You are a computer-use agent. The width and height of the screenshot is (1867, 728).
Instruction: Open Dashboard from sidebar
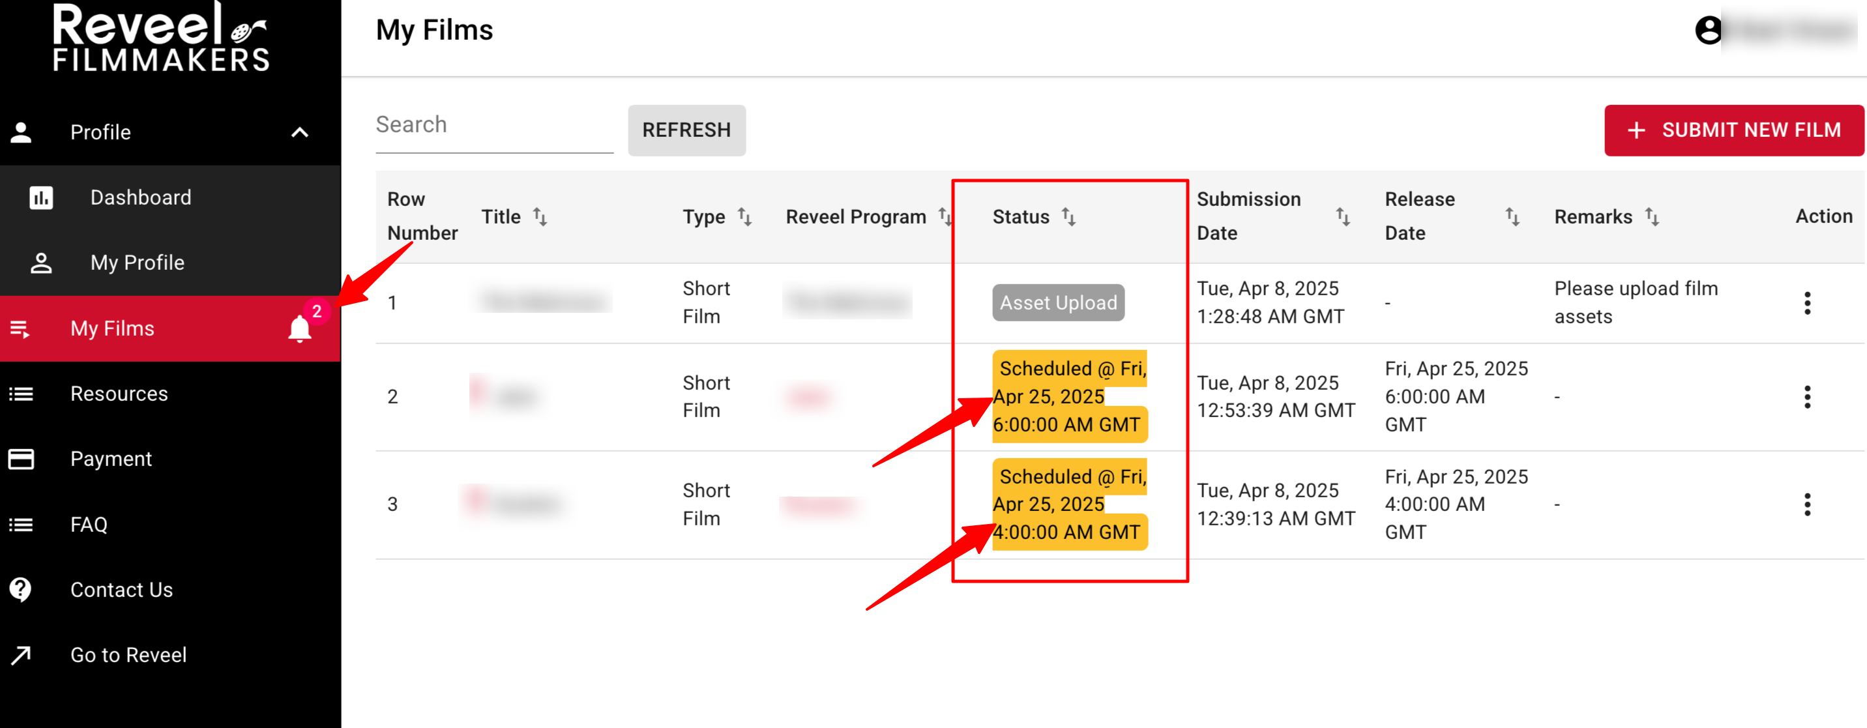(x=141, y=197)
